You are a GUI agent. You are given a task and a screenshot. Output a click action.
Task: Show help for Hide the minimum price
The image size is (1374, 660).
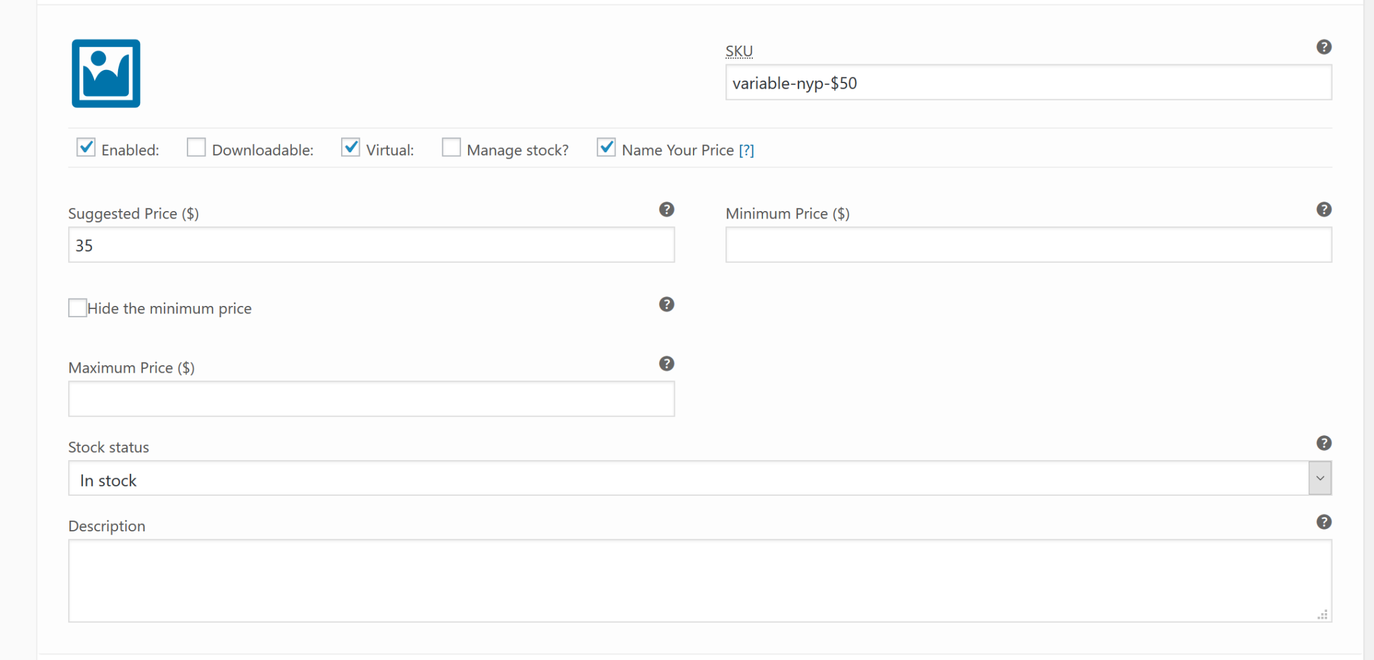click(x=667, y=304)
